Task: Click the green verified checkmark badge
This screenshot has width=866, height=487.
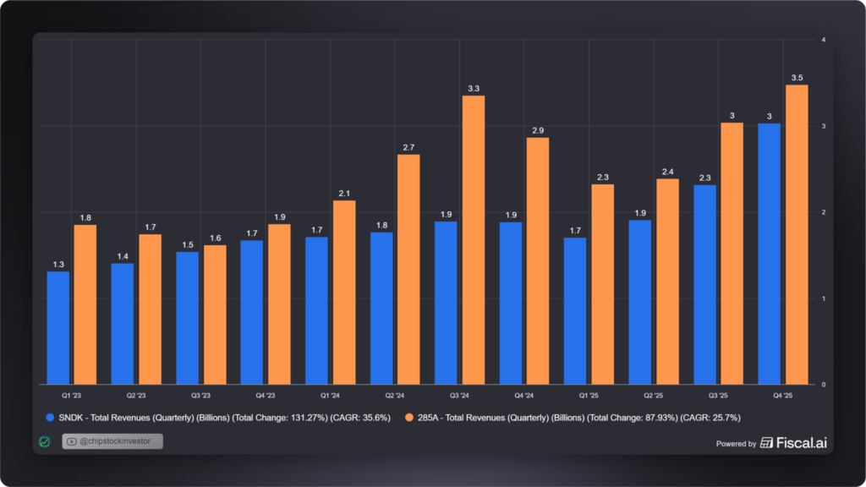Action: coord(45,440)
